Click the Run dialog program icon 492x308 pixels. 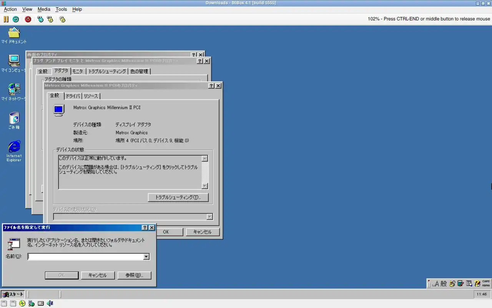tap(14, 244)
